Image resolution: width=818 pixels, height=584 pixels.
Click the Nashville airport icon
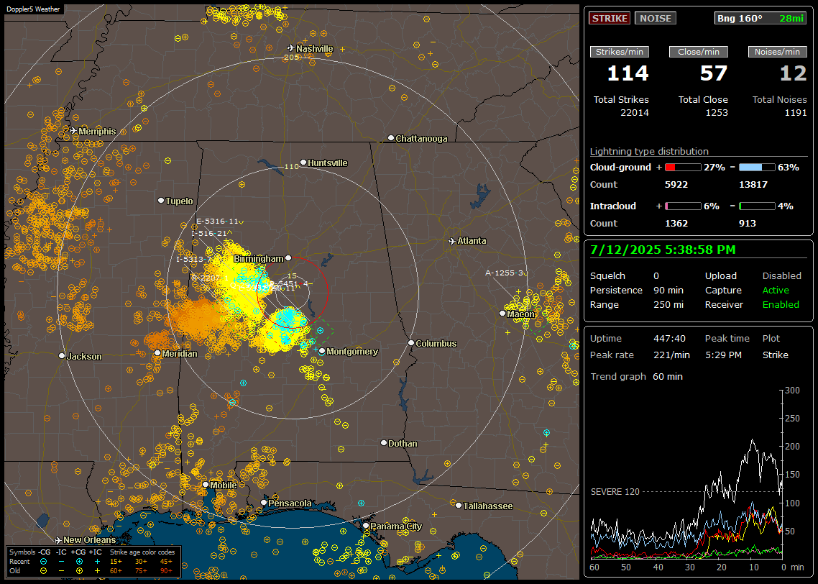click(291, 48)
